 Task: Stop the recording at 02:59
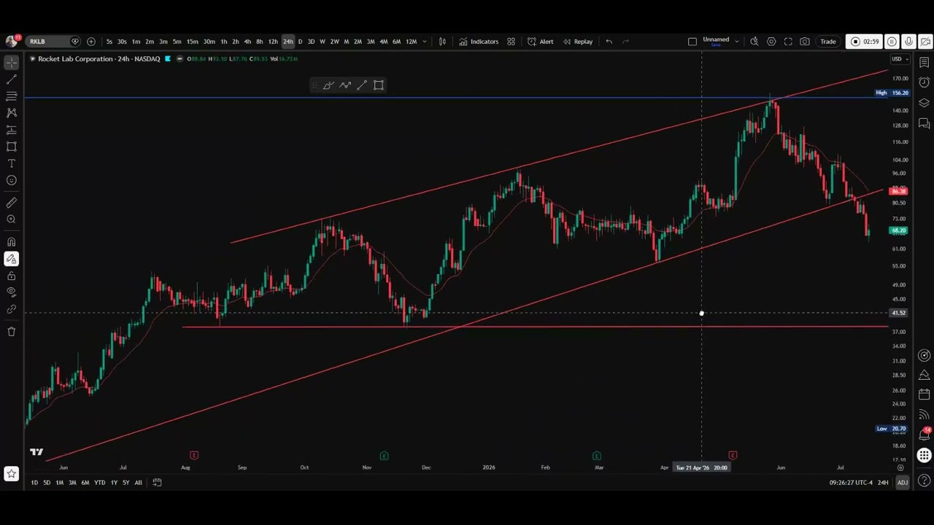click(865, 42)
